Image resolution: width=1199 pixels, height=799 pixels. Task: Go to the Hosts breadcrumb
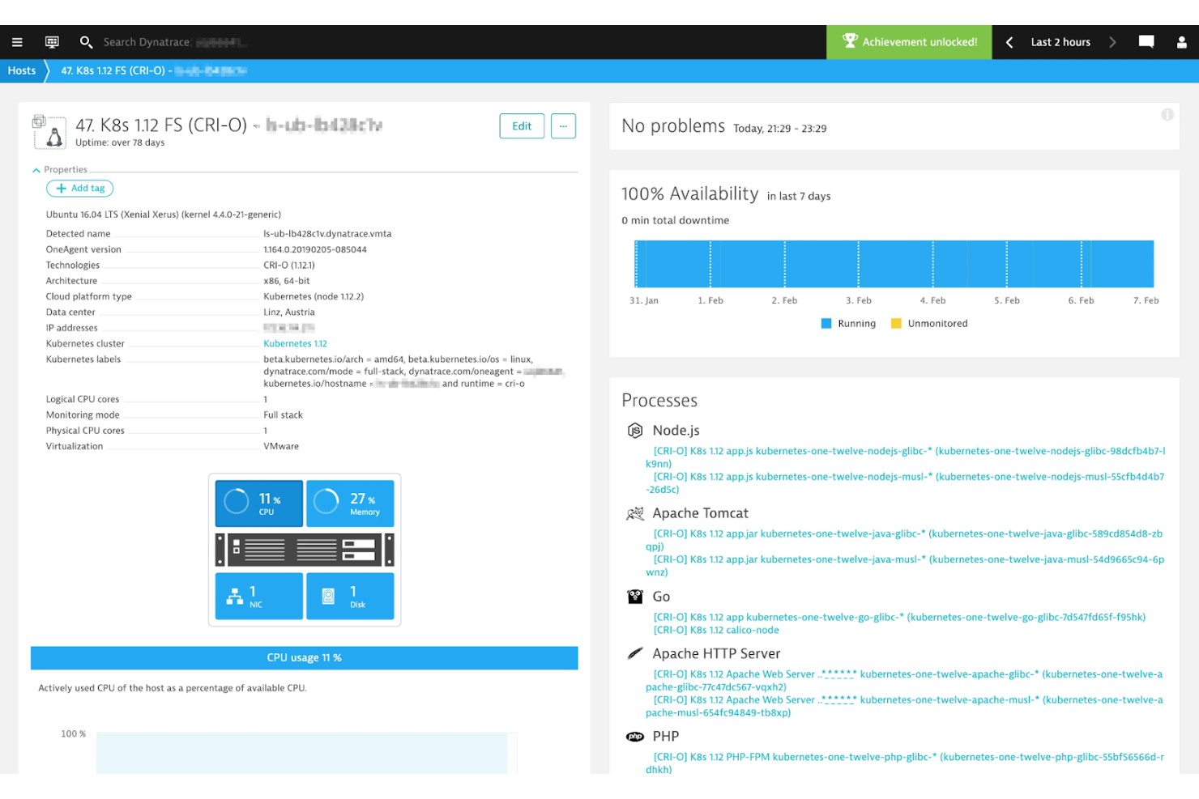pyautogui.click(x=22, y=70)
